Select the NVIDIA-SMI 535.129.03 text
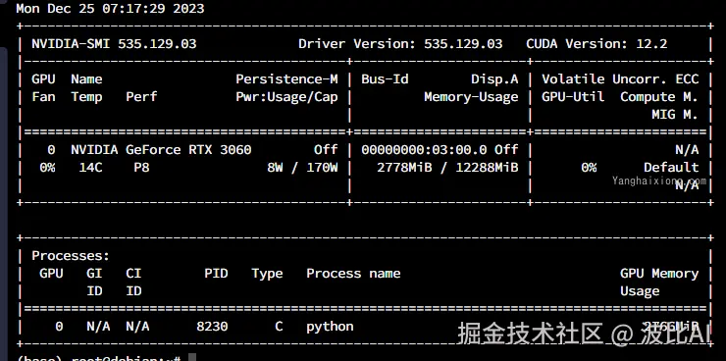This screenshot has width=726, height=361. point(114,44)
